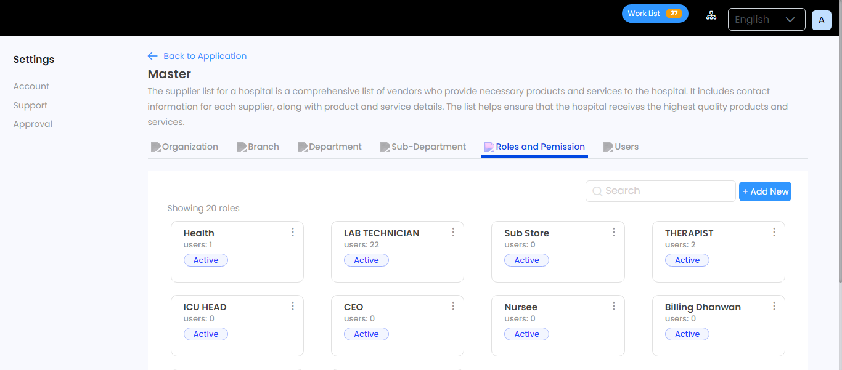Open kebab menu on THERAPIST card

tap(774, 232)
